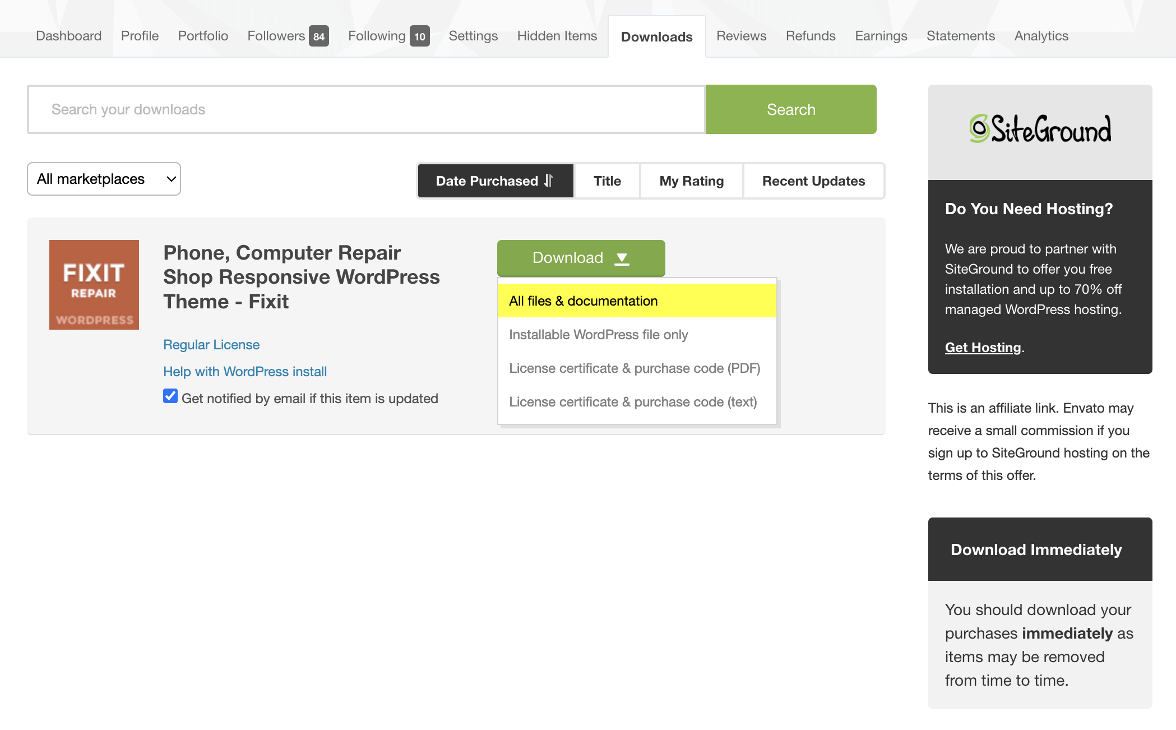The width and height of the screenshot is (1176, 730).
Task: Follow the Get Hosting link
Action: pyautogui.click(x=983, y=348)
